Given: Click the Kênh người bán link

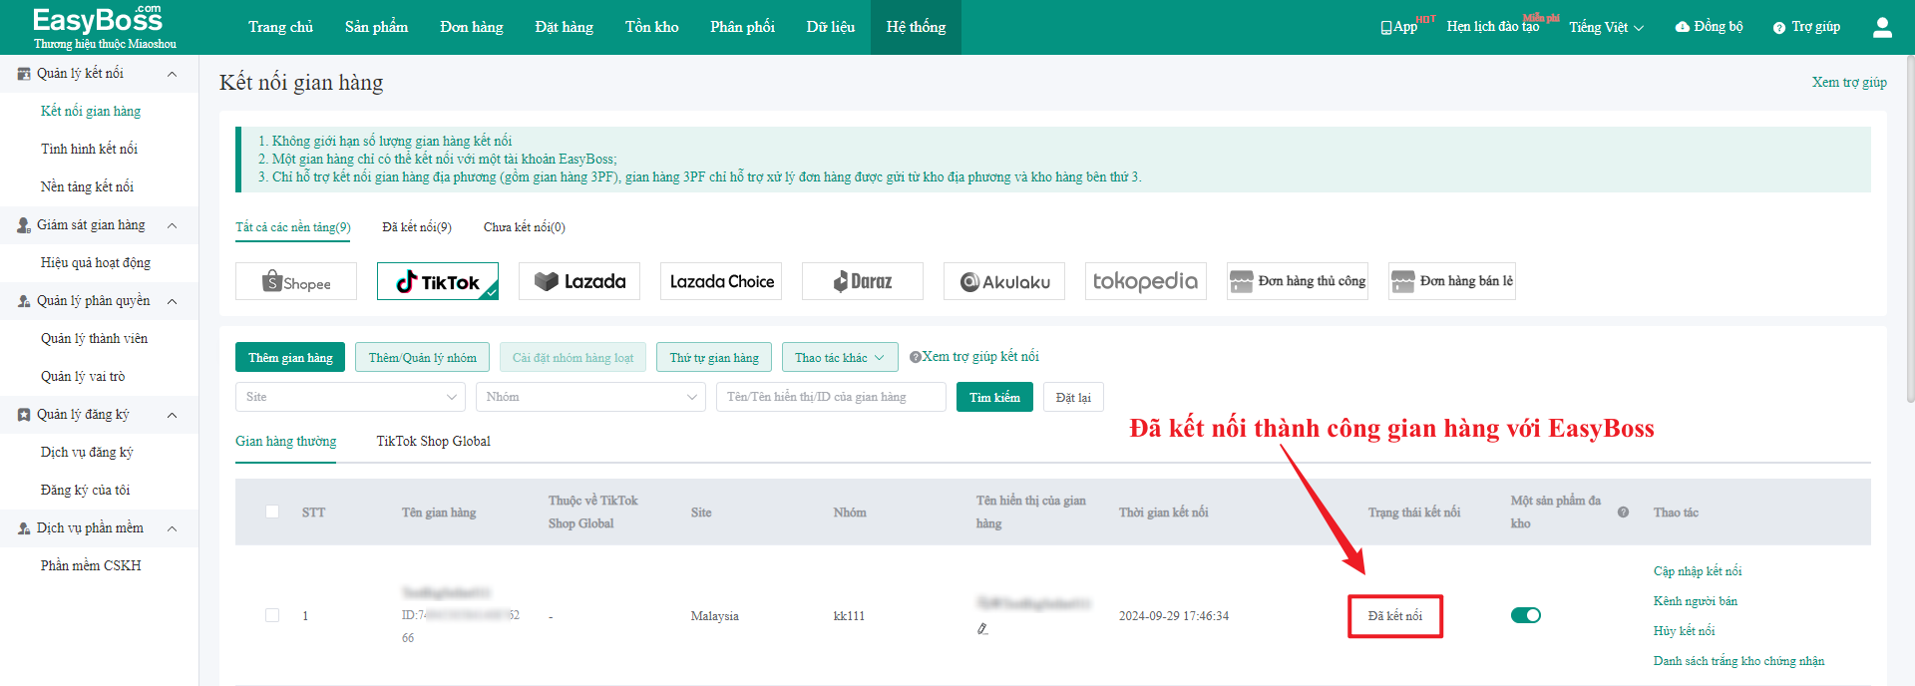Looking at the screenshot, I should coord(1696,601).
